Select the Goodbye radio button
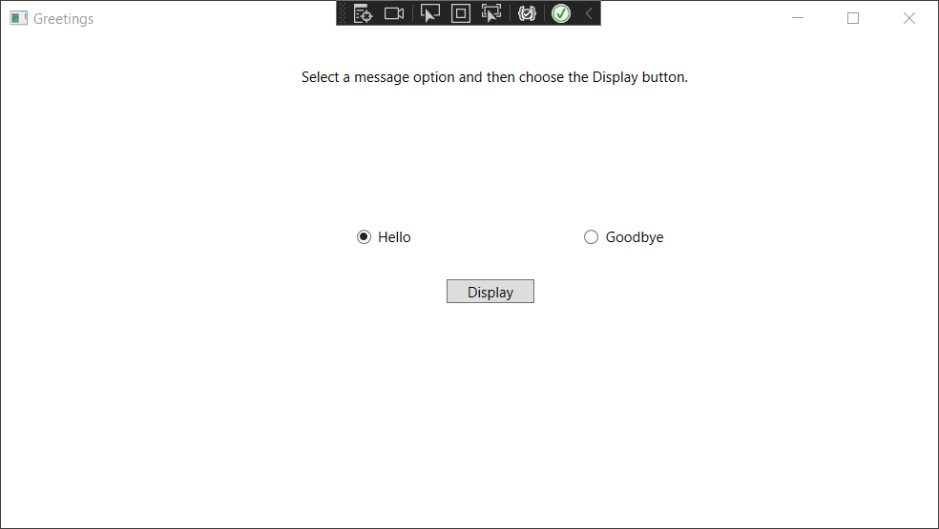939x529 pixels. pos(591,237)
